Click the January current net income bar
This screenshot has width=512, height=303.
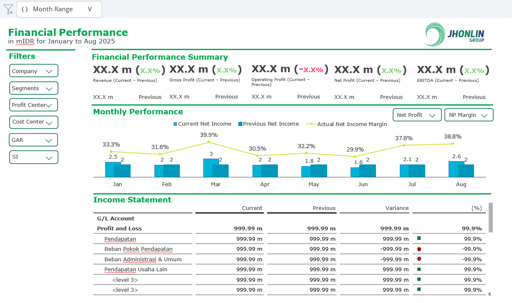109,169
